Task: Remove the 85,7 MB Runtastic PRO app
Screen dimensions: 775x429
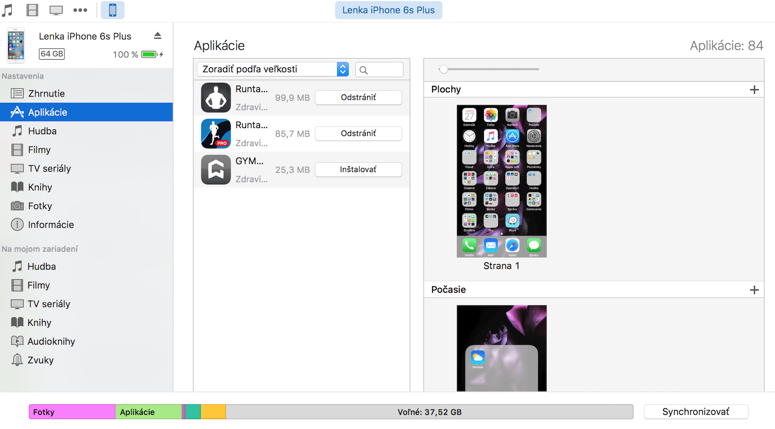Action: pos(358,133)
